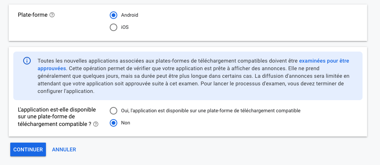Screen dimensions: 380x165
Task: Choose the Non radio button
Action: point(114,123)
